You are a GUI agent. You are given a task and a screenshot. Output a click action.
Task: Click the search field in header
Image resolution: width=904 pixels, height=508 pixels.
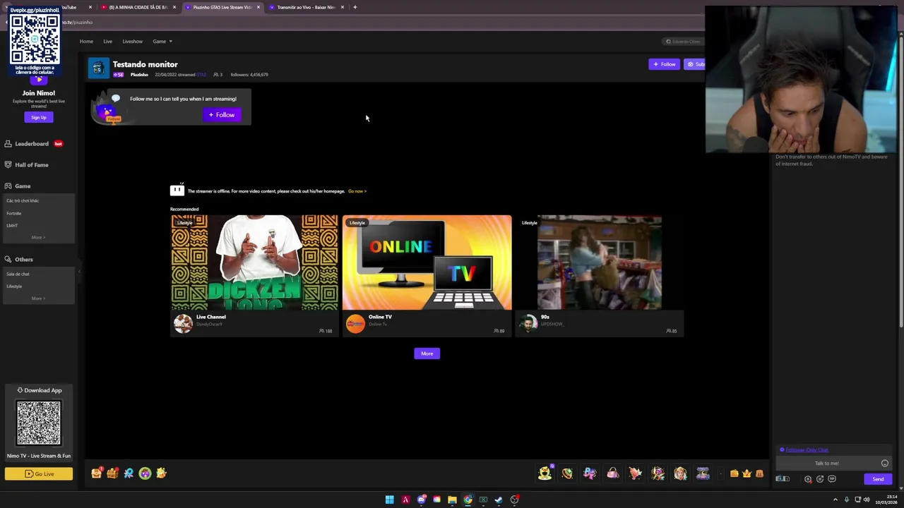(x=684, y=42)
